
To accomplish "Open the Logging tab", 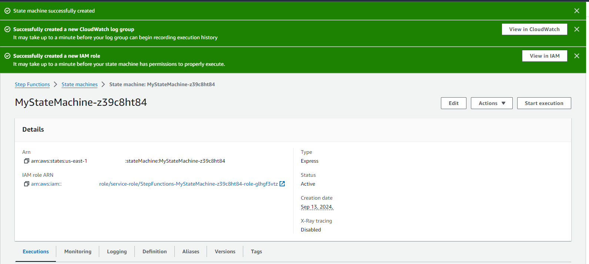I will coord(117,251).
